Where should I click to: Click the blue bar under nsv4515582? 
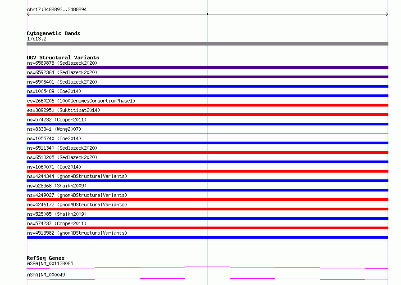click(x=207, y=237)
